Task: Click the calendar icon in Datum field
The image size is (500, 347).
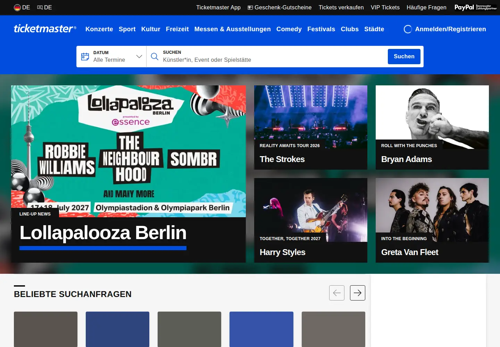Action: [x=85, y=57]
